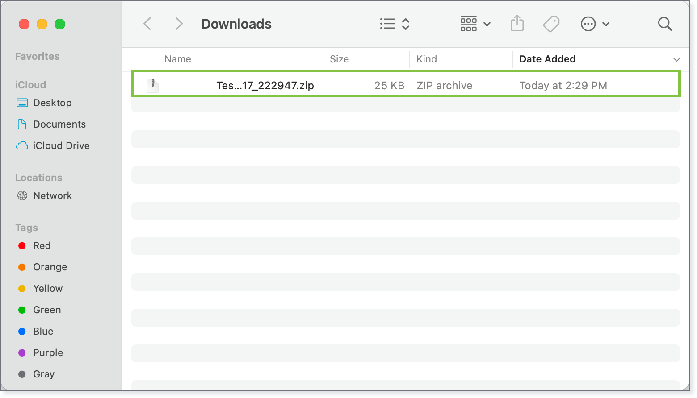Click the Today at 2:29 PM cell
The width and height of the screenshot is (697, 398).
563,85
